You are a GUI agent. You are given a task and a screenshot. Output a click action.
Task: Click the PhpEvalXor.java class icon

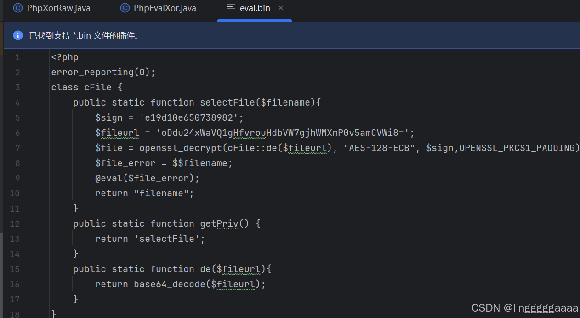coord(125,8)
